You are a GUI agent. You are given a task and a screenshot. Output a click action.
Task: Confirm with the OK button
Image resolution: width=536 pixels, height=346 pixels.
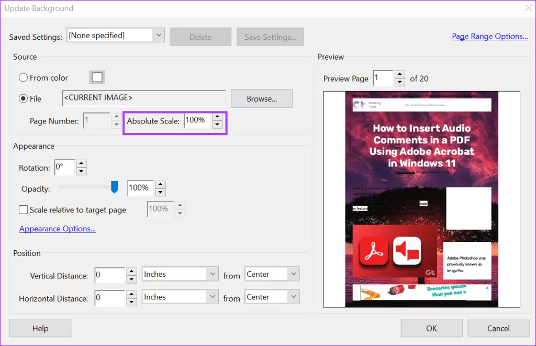[431, 328]
